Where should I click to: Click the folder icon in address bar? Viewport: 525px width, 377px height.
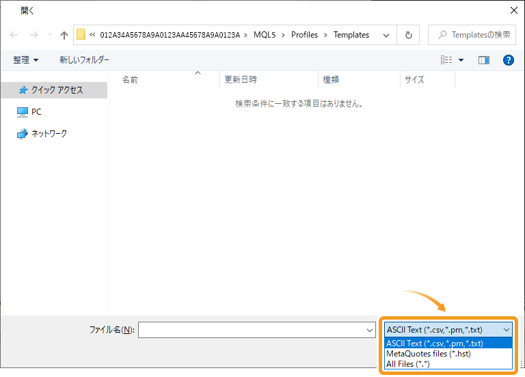pyautogui.click(x=81, y=34)
